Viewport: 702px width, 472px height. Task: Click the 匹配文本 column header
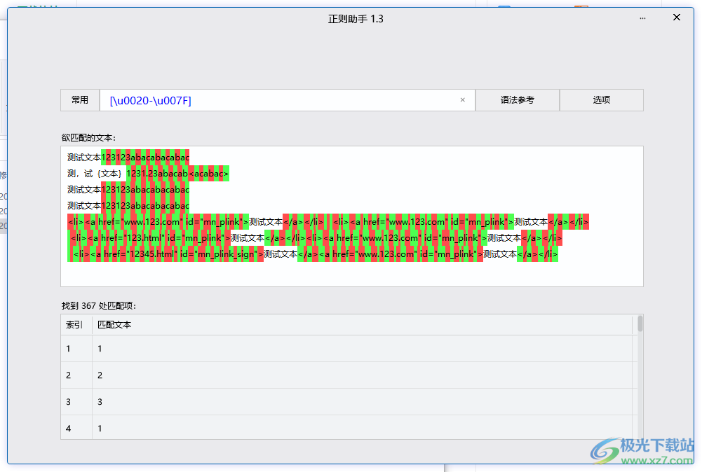pos(114,325)
